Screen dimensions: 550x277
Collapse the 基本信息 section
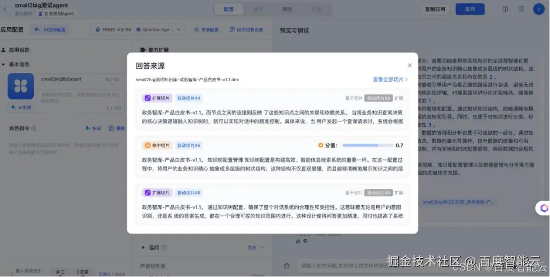(3, 64)
